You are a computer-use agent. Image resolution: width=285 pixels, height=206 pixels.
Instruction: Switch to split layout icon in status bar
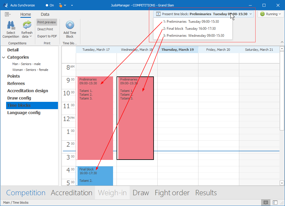pyautogui.click(x=275, y=202)
